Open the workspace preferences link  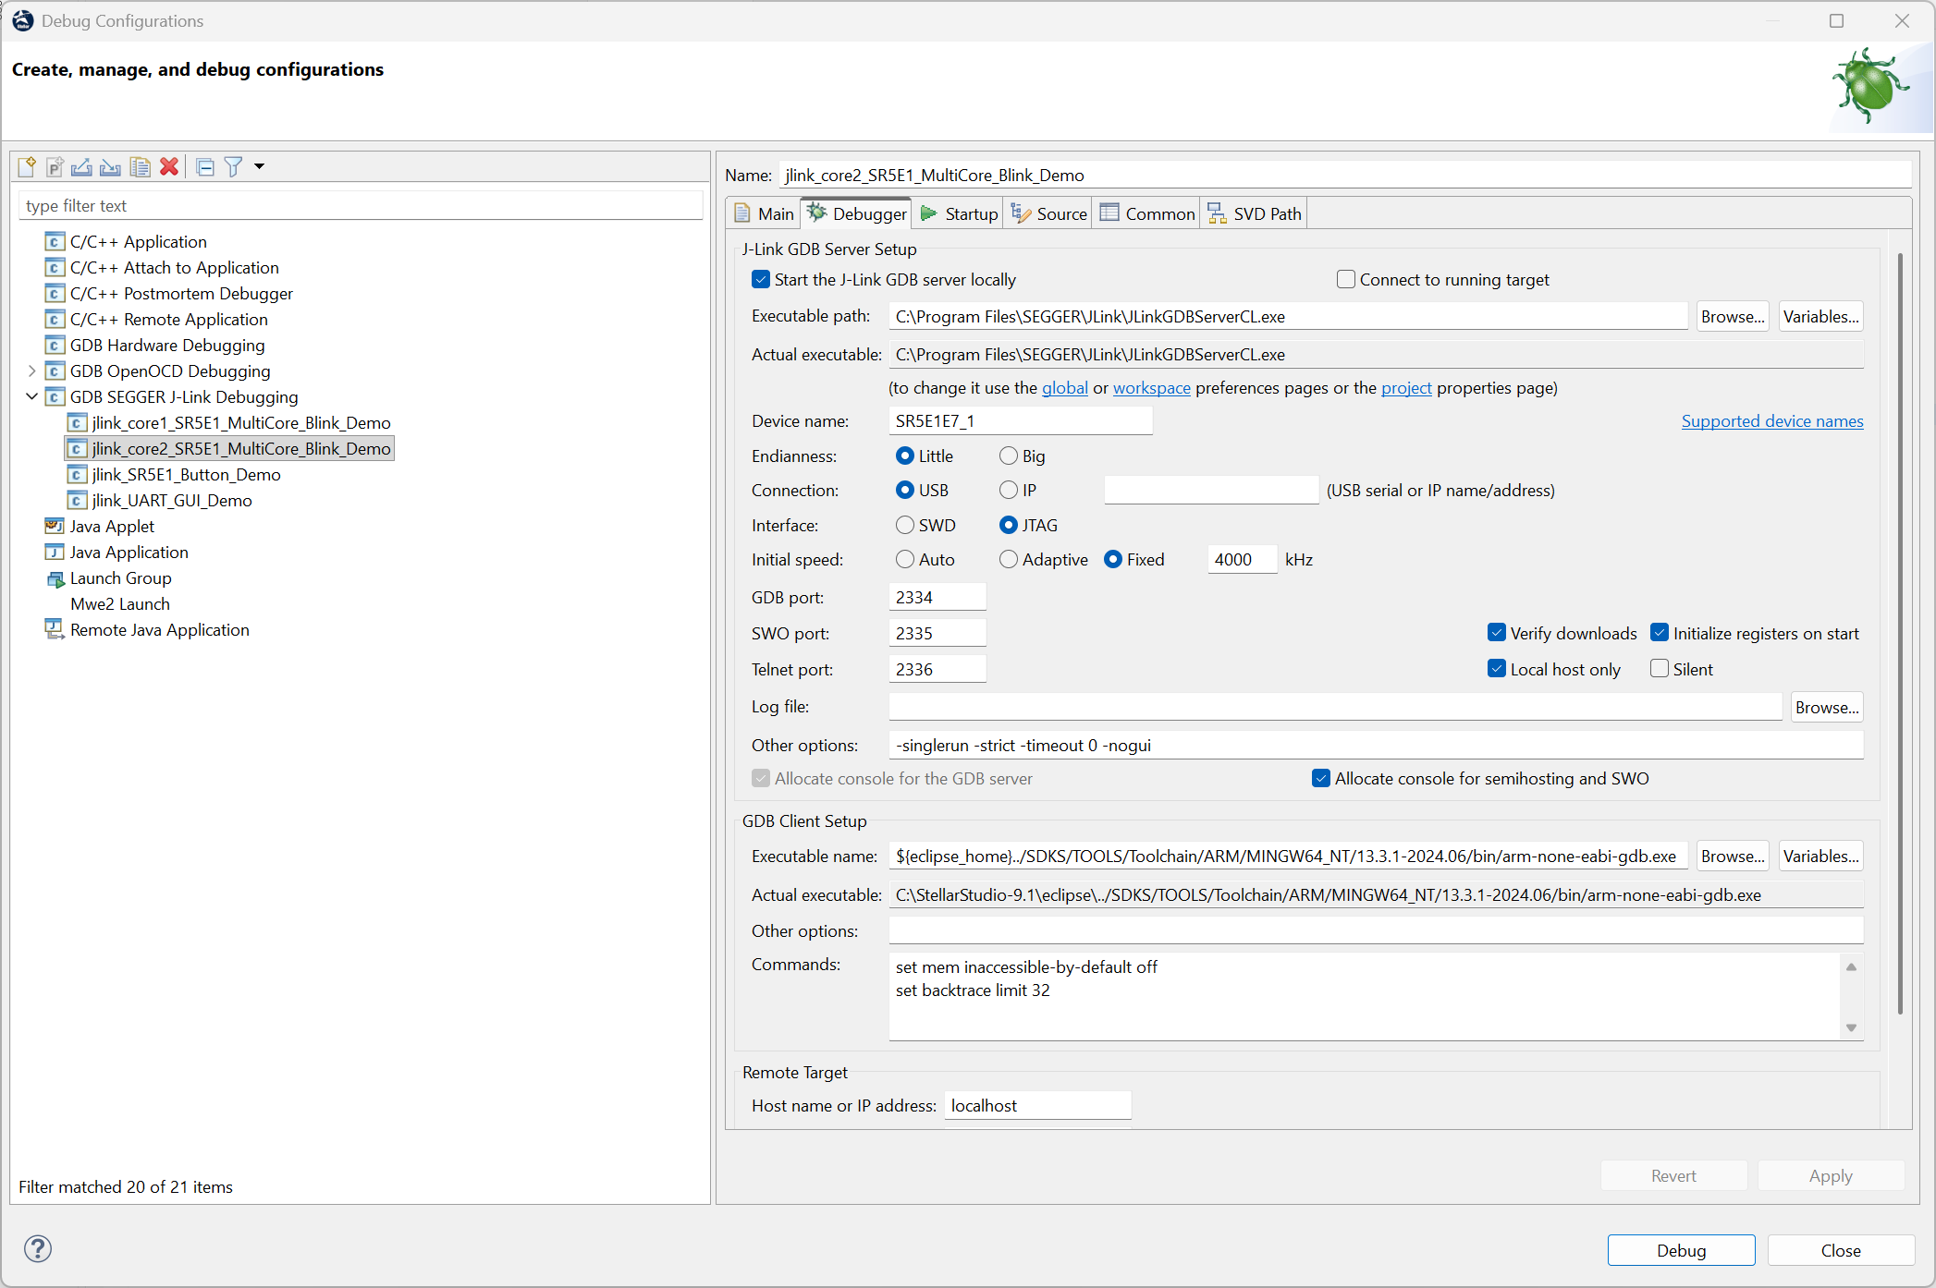coord(1152,388)
